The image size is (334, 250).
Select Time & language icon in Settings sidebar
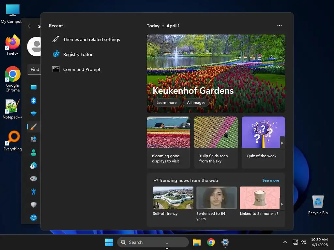click(34, 166)
